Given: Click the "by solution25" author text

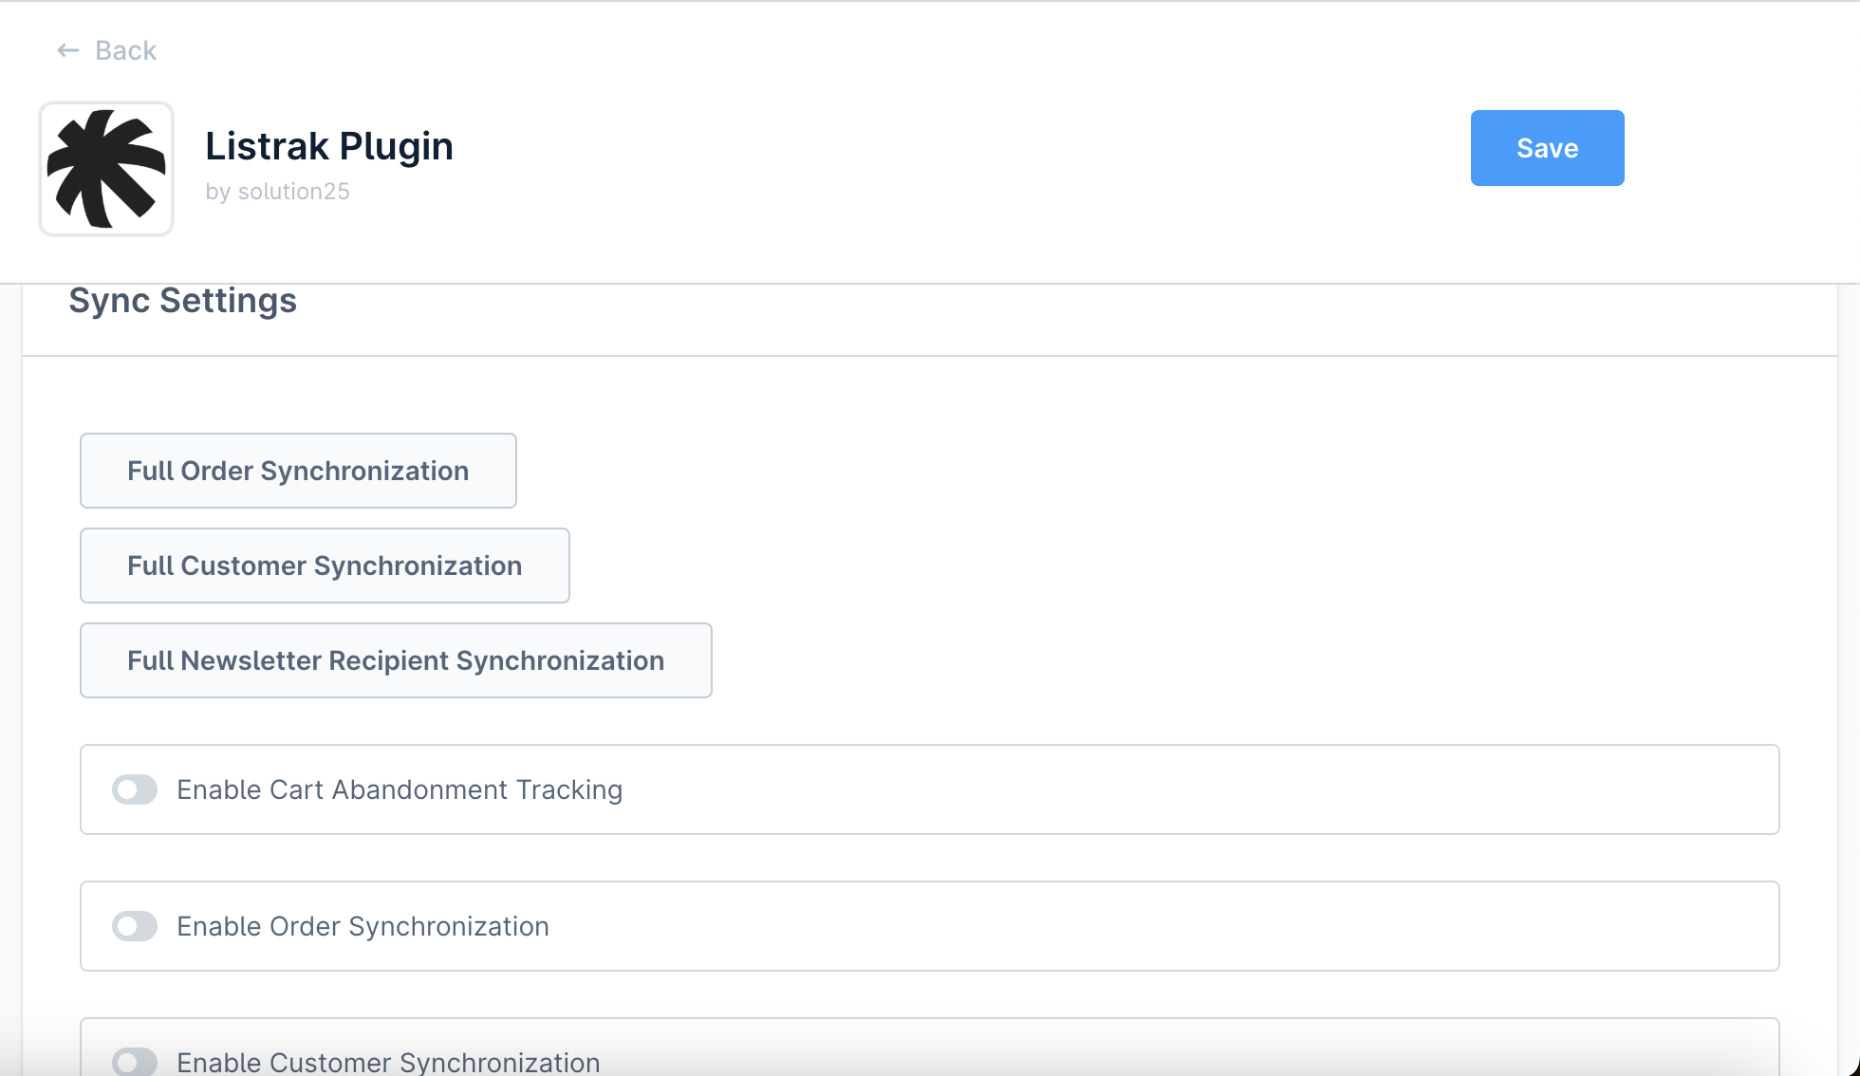Looking at the screenshot, I should 277,192.
